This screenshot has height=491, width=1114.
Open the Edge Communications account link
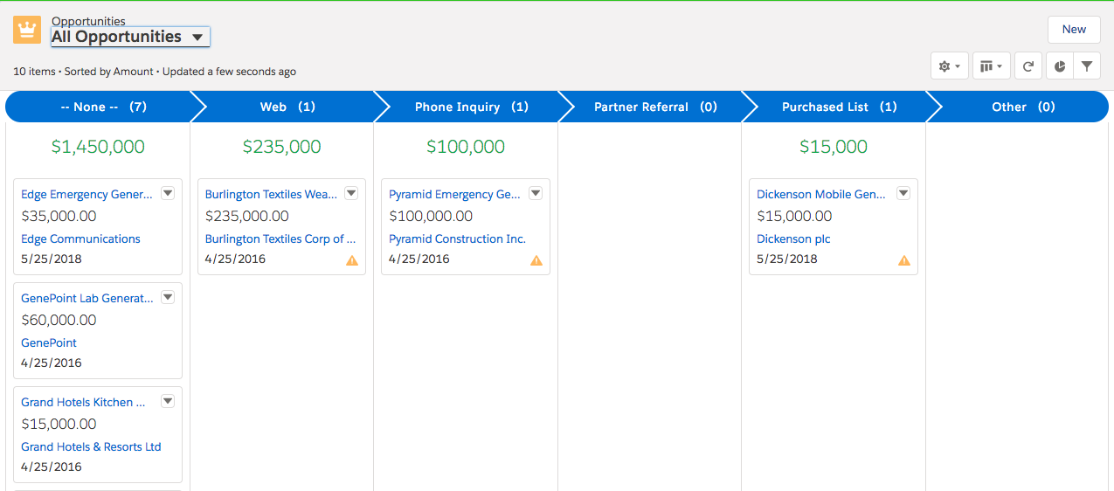pos(80,239)
